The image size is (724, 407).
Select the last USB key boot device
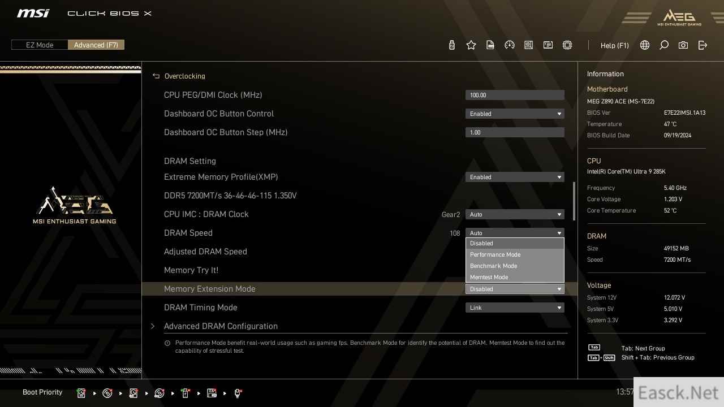[x=238, y=393]
